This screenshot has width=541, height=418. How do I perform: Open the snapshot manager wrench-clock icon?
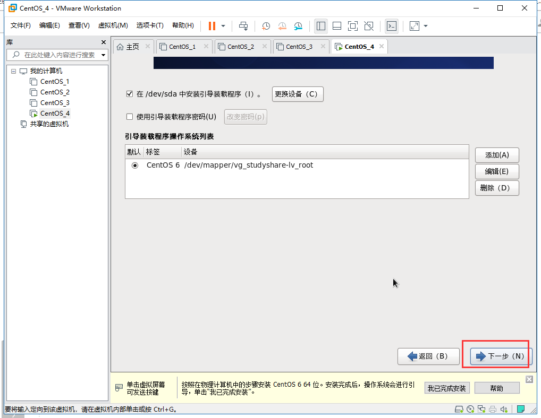[298, 26]
